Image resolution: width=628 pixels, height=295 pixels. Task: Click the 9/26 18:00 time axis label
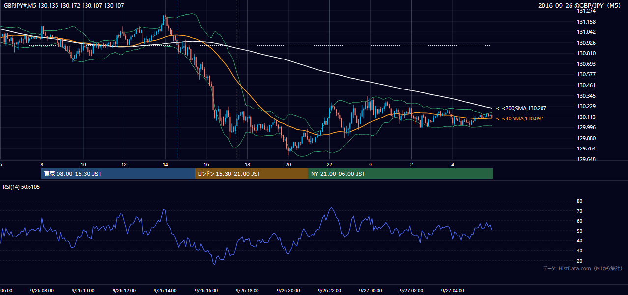coord(247,291)
